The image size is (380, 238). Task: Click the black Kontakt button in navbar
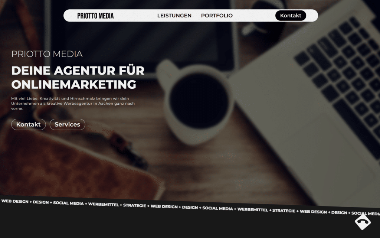coord(291,16)
